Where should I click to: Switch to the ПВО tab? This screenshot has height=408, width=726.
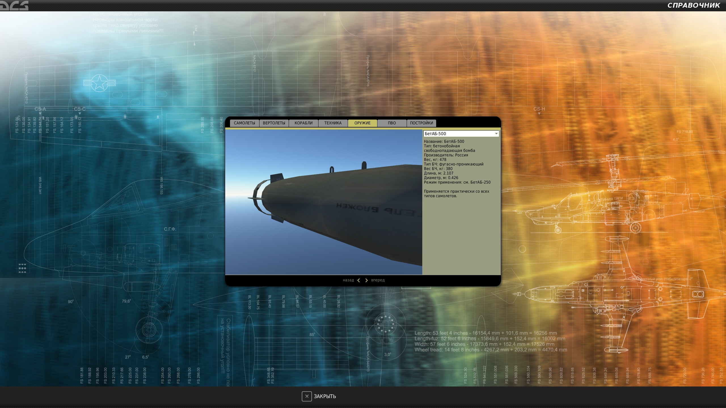[392, 123]
